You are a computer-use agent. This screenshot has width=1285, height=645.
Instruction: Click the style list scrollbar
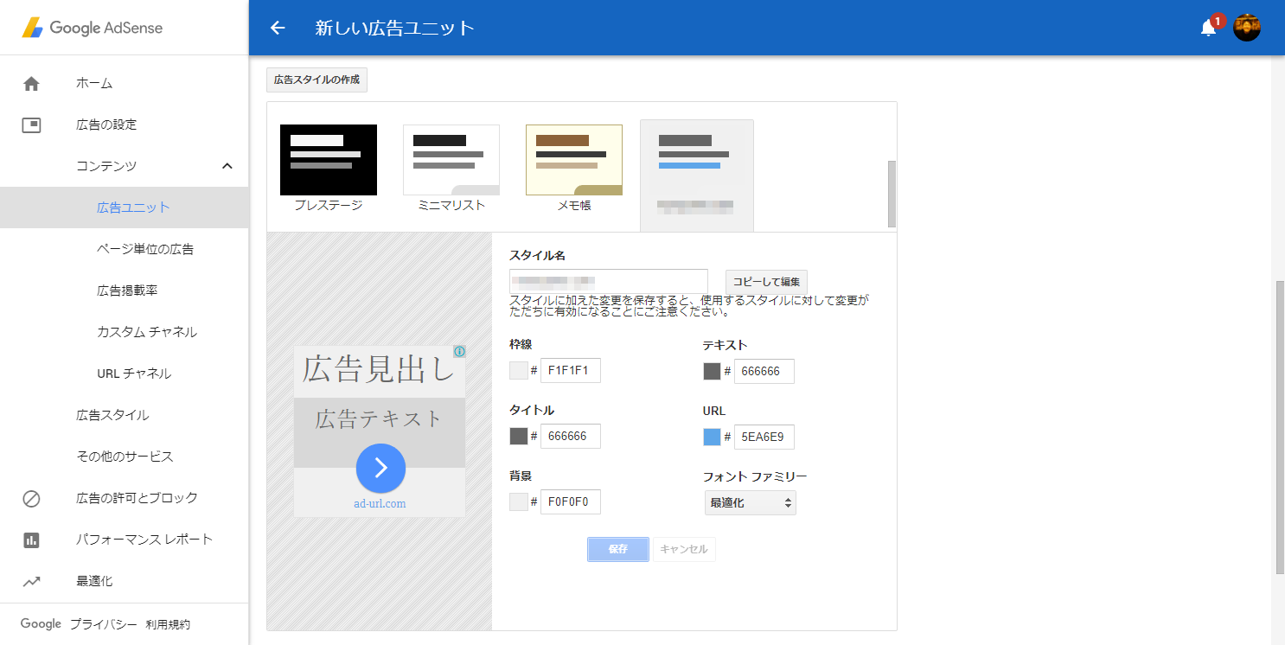892,194
